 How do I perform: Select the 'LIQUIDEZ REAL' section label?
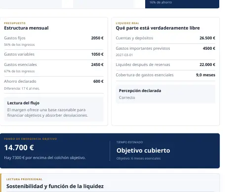127,23
